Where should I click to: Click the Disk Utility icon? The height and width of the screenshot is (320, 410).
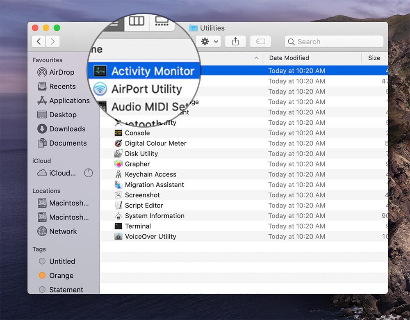click(118, 153)
